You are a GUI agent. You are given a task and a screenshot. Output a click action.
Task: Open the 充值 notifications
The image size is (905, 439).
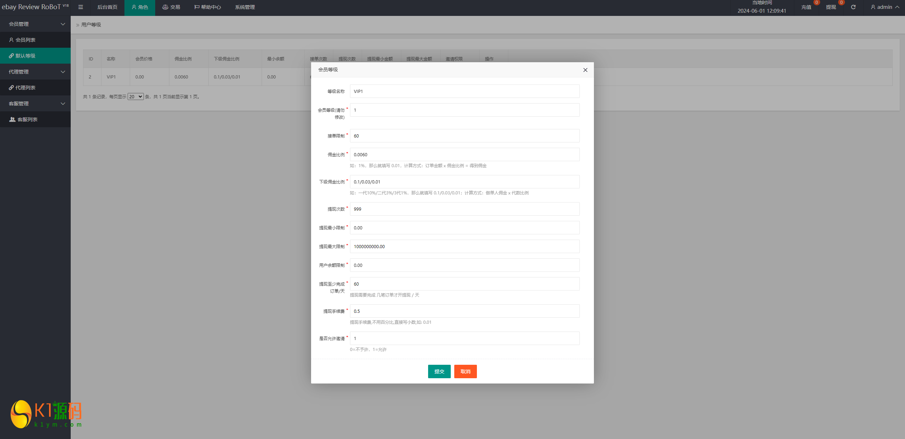pos(806,7)
